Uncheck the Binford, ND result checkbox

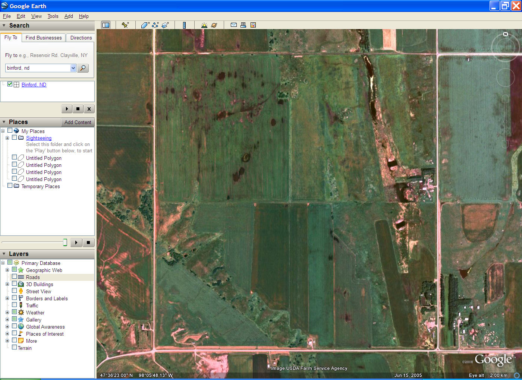click(x=10, y=84)
